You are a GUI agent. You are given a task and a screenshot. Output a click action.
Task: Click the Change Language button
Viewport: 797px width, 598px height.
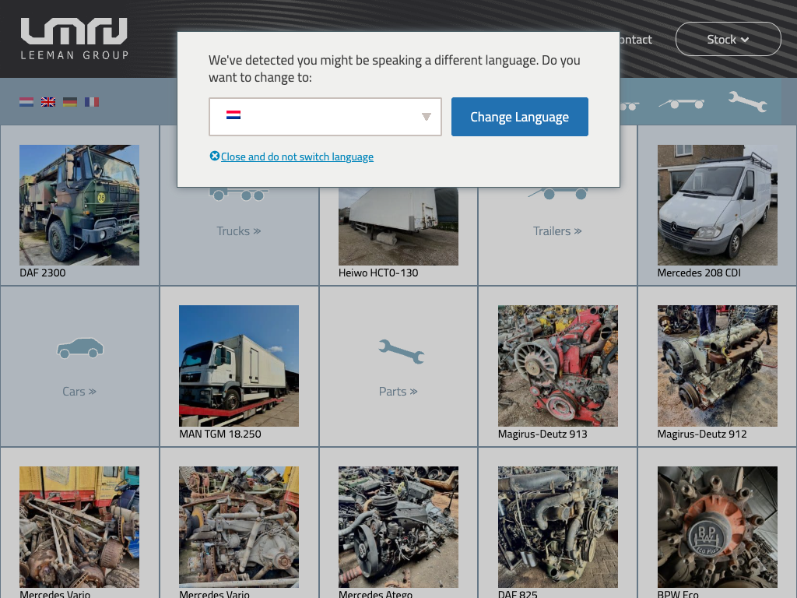[519, 117]
